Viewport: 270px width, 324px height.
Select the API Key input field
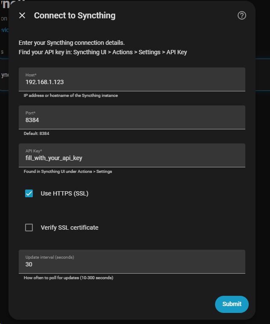(x=132, y=155)
